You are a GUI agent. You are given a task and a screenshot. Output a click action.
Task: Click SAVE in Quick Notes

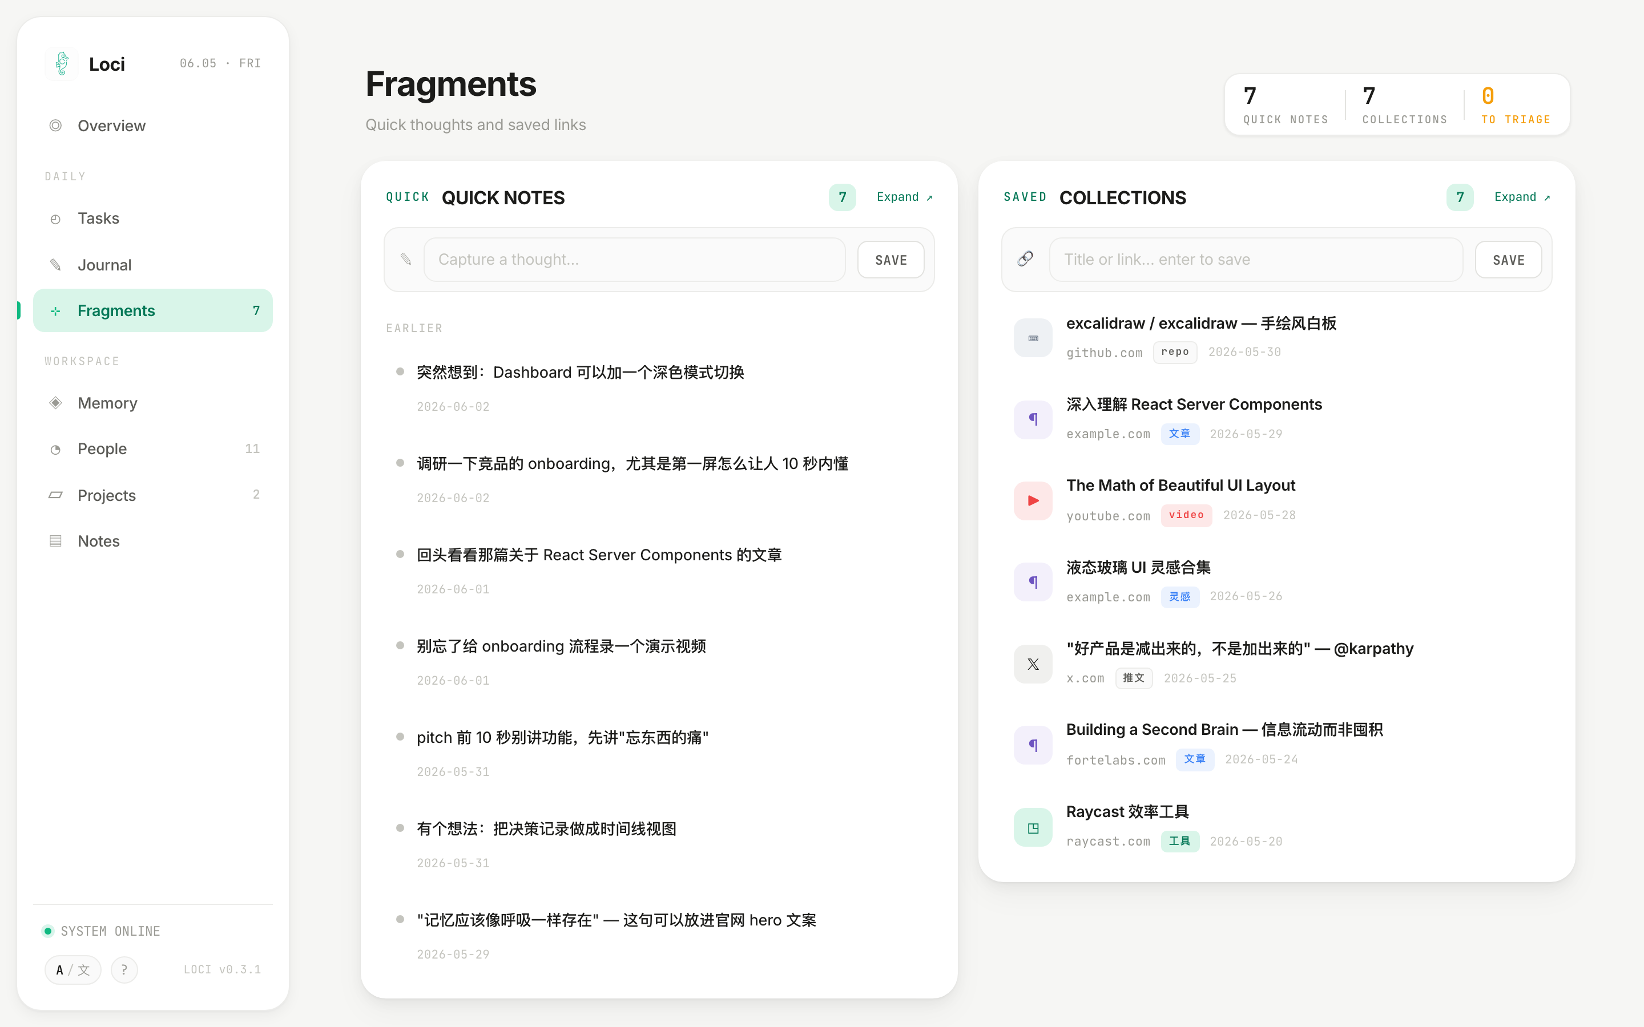[x=890, y=260]
